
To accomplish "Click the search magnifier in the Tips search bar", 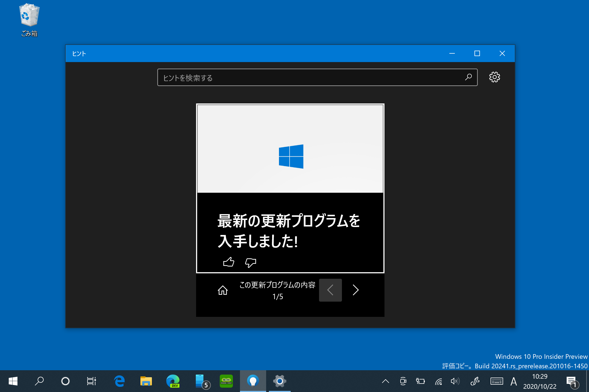I will point(468,77).
